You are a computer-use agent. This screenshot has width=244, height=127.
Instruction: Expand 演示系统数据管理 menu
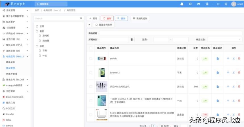(15, 16)
